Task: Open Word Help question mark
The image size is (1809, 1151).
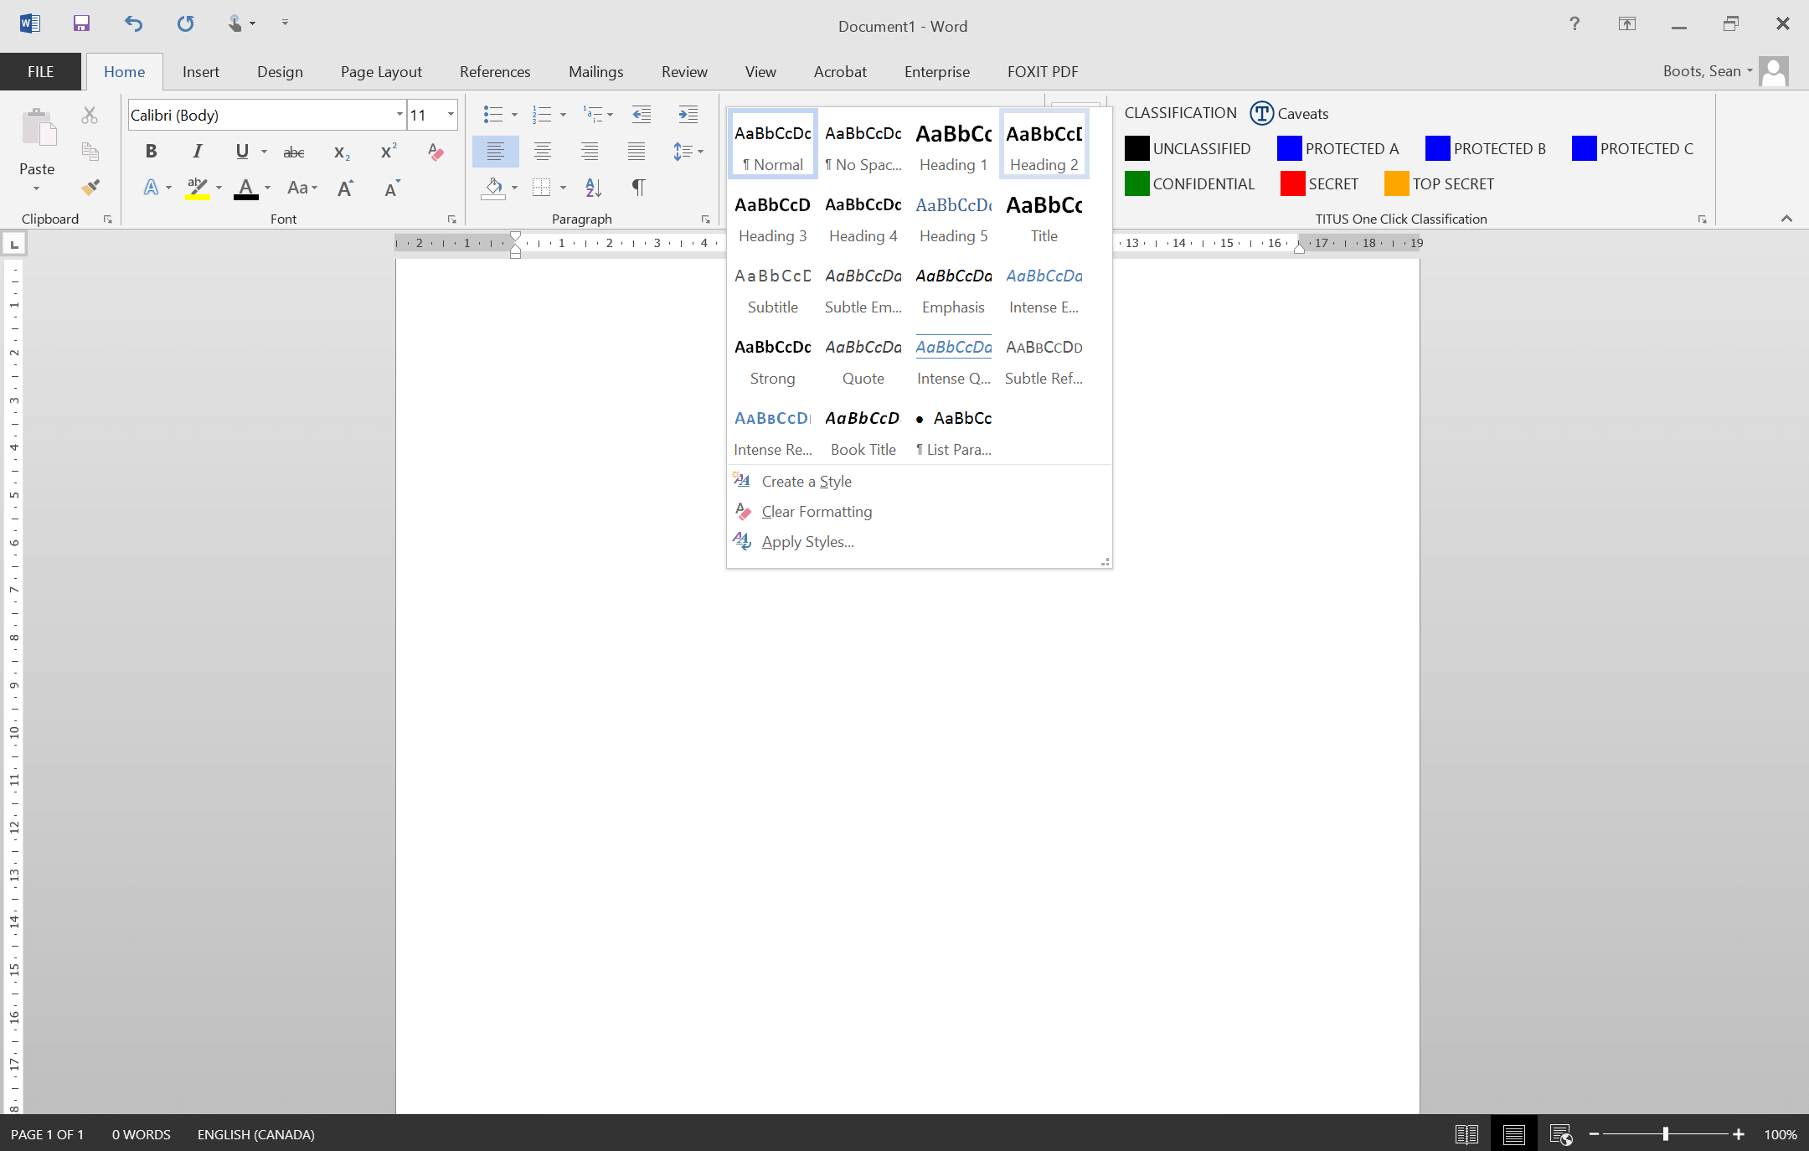Action: point(1574,23)
